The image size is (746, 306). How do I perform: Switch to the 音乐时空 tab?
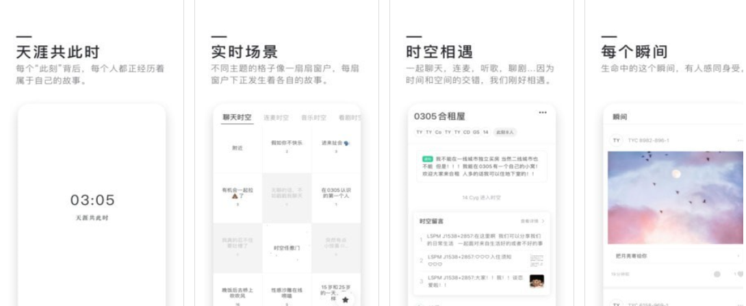[313, 118]
